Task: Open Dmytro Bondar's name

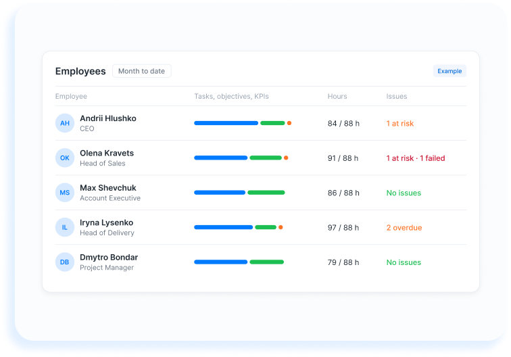Action: pos(109,257)
